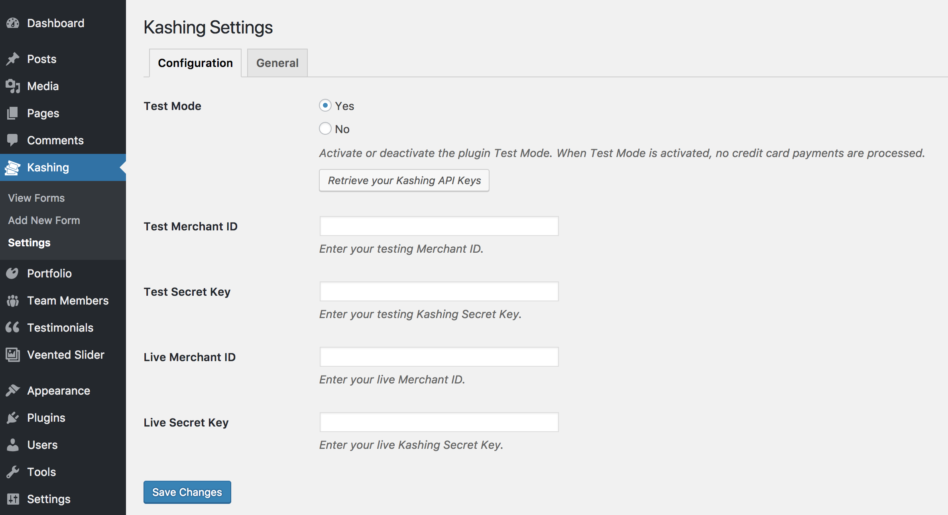
Task: Click the Team Members group icon
Action: [x=13, y=301]
